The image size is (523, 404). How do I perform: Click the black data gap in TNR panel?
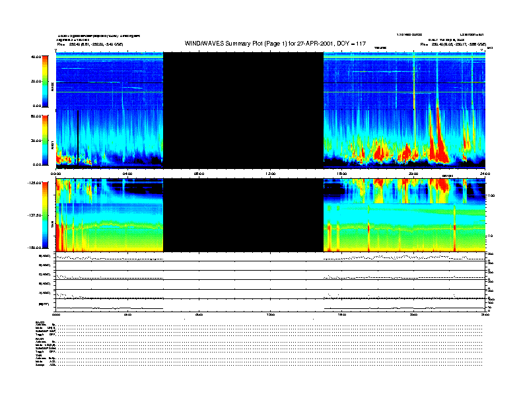[243, 215]
